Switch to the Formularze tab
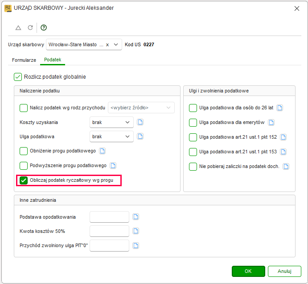 pyautogui.click(x=24, y=60)
